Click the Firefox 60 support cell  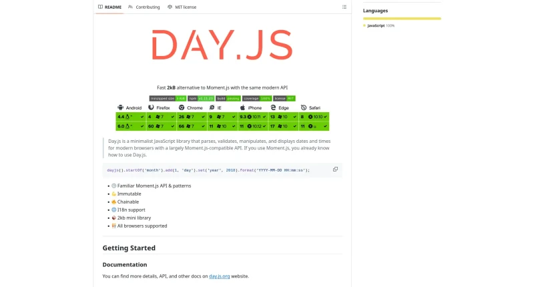161,126
